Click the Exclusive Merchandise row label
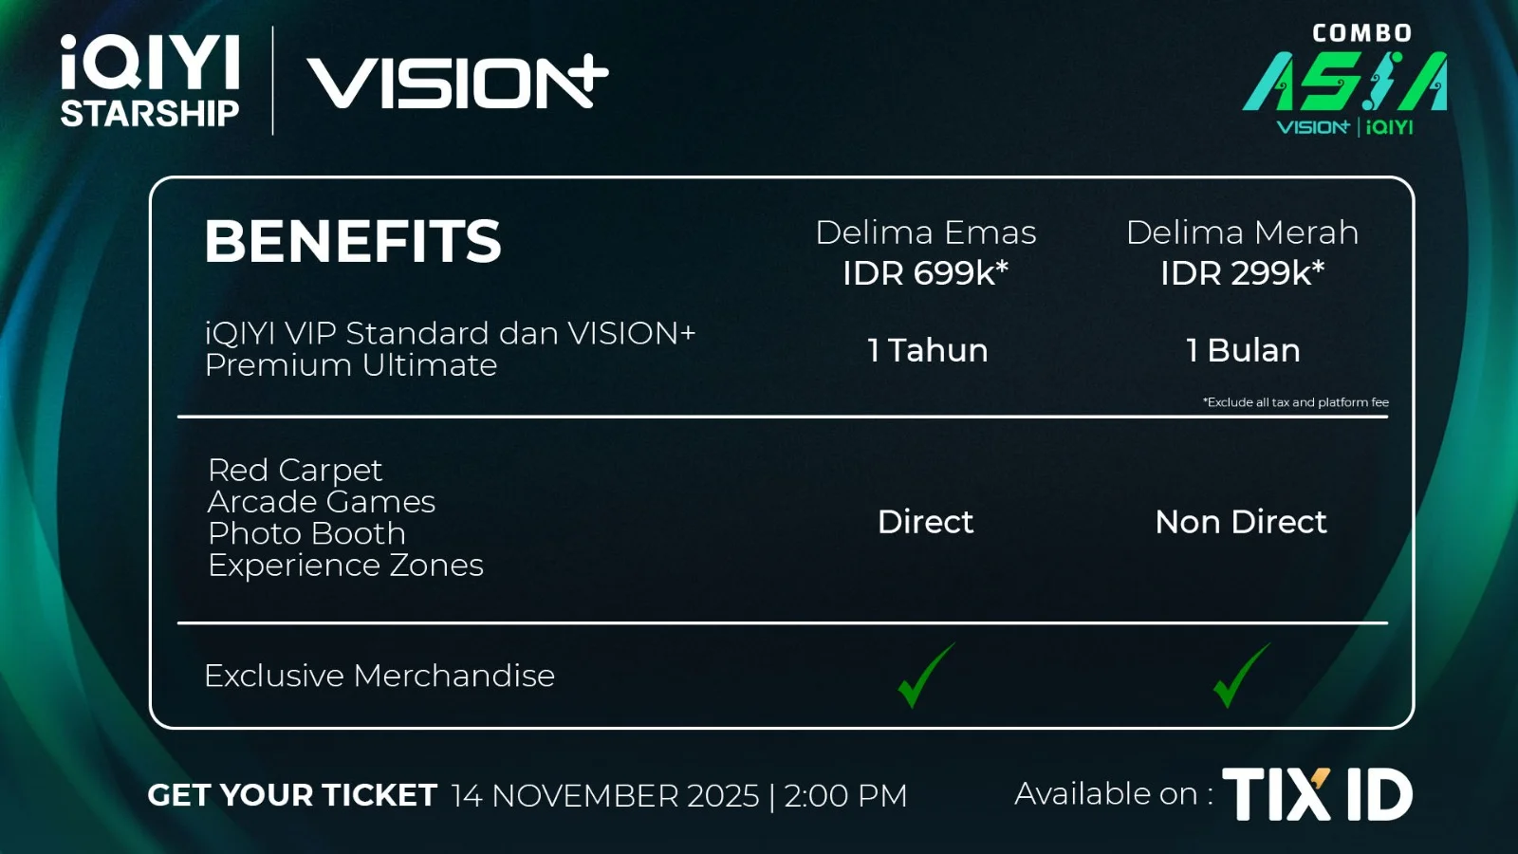 pos(379,676)
